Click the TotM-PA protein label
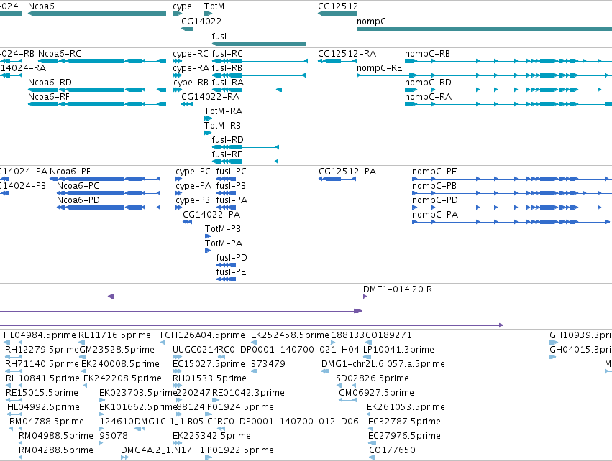Screen dimensions: 612x461 224,243
